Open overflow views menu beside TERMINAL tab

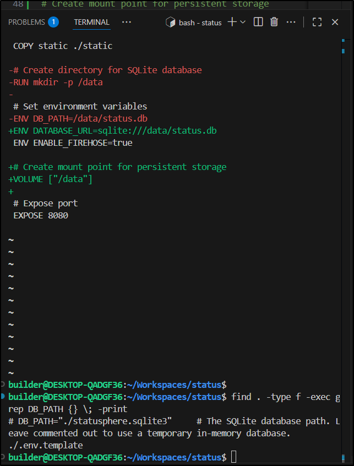coord(126,22)
